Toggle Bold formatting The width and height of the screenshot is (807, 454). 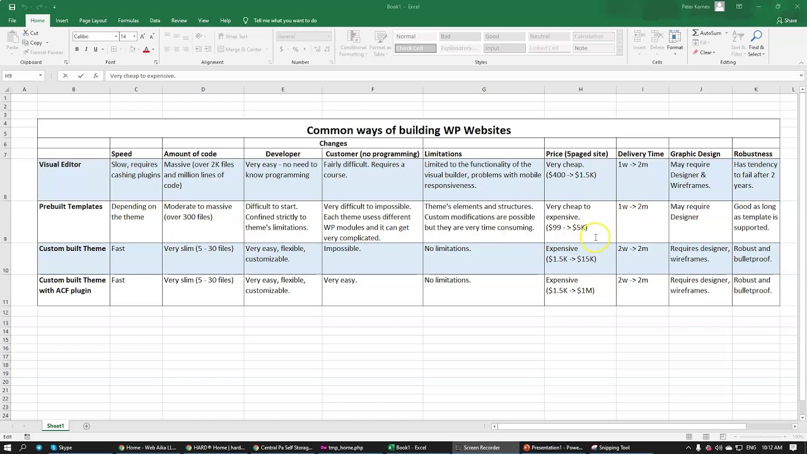click(x=77, y=49)
